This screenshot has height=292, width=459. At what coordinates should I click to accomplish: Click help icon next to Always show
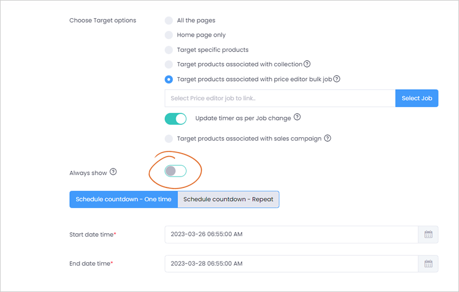113,172
